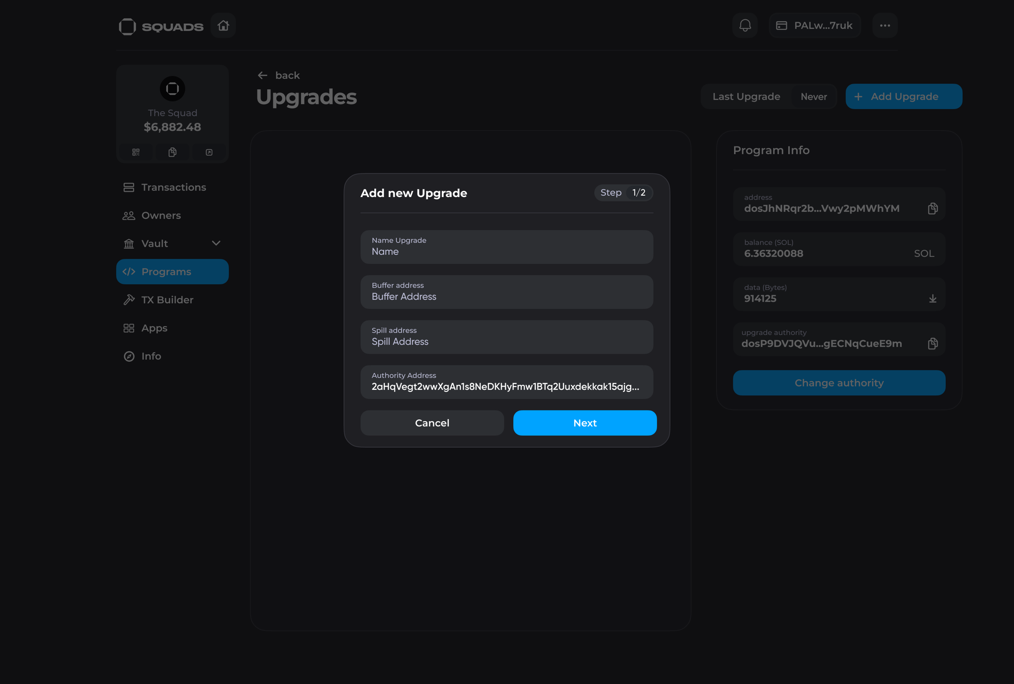Click the Change authority button
Image resolution: width=1014 pixels, height=684 pixels.
coord(839,383)
